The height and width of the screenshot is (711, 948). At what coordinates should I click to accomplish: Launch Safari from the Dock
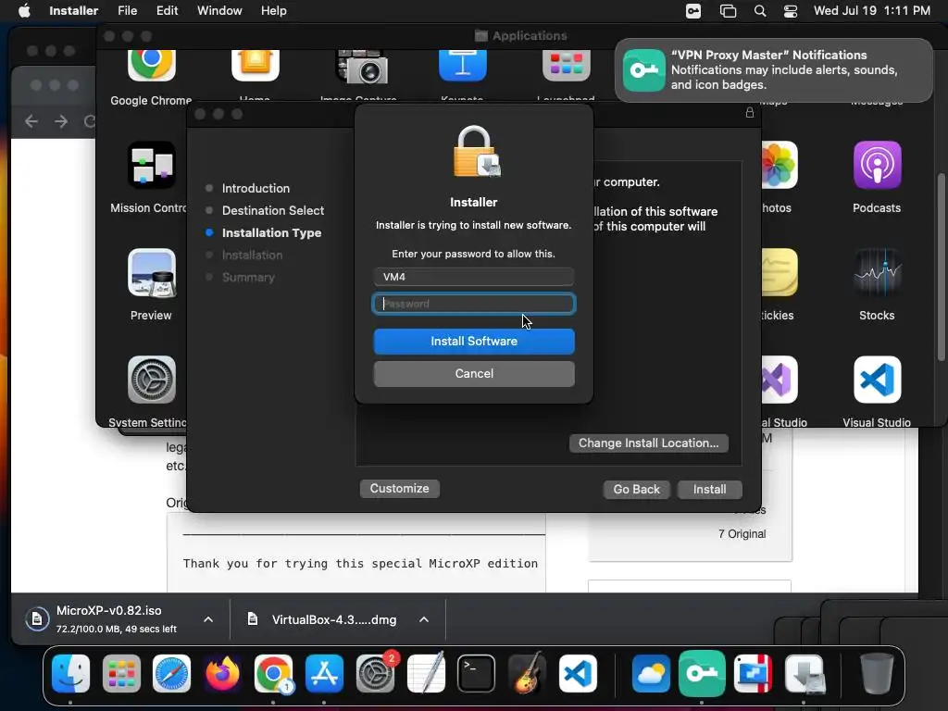[x=171, y=673]
